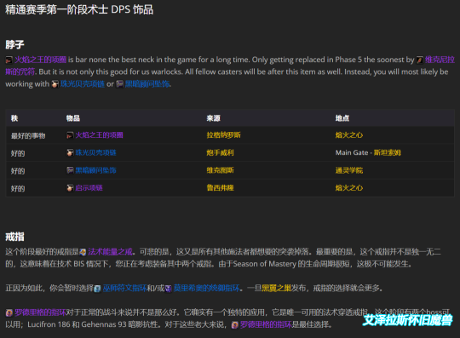
Task: Click the 莫里希奥的统御指环 icon
Action: [168, 289]
